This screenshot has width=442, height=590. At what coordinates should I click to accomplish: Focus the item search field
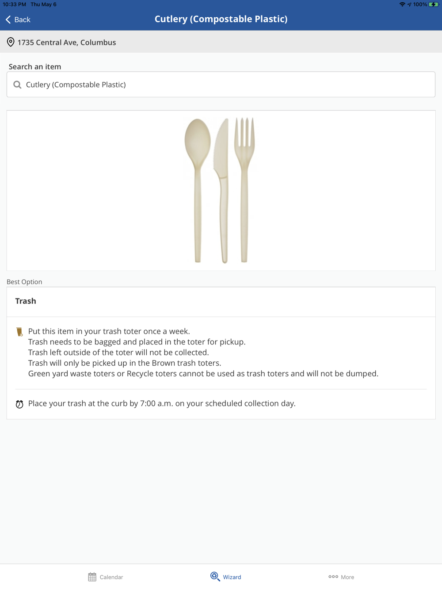(x=221, y=84)
